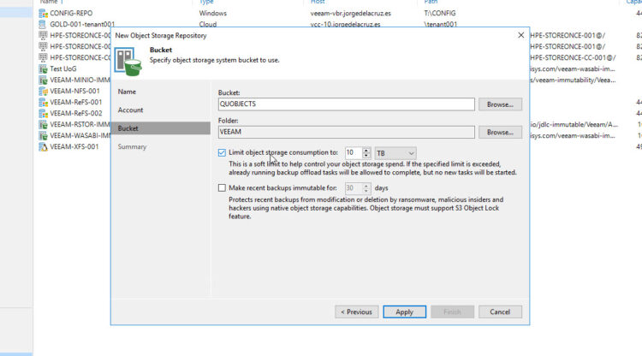Browse for a folder
Screen dimensions: 642x356
[500, 132]
